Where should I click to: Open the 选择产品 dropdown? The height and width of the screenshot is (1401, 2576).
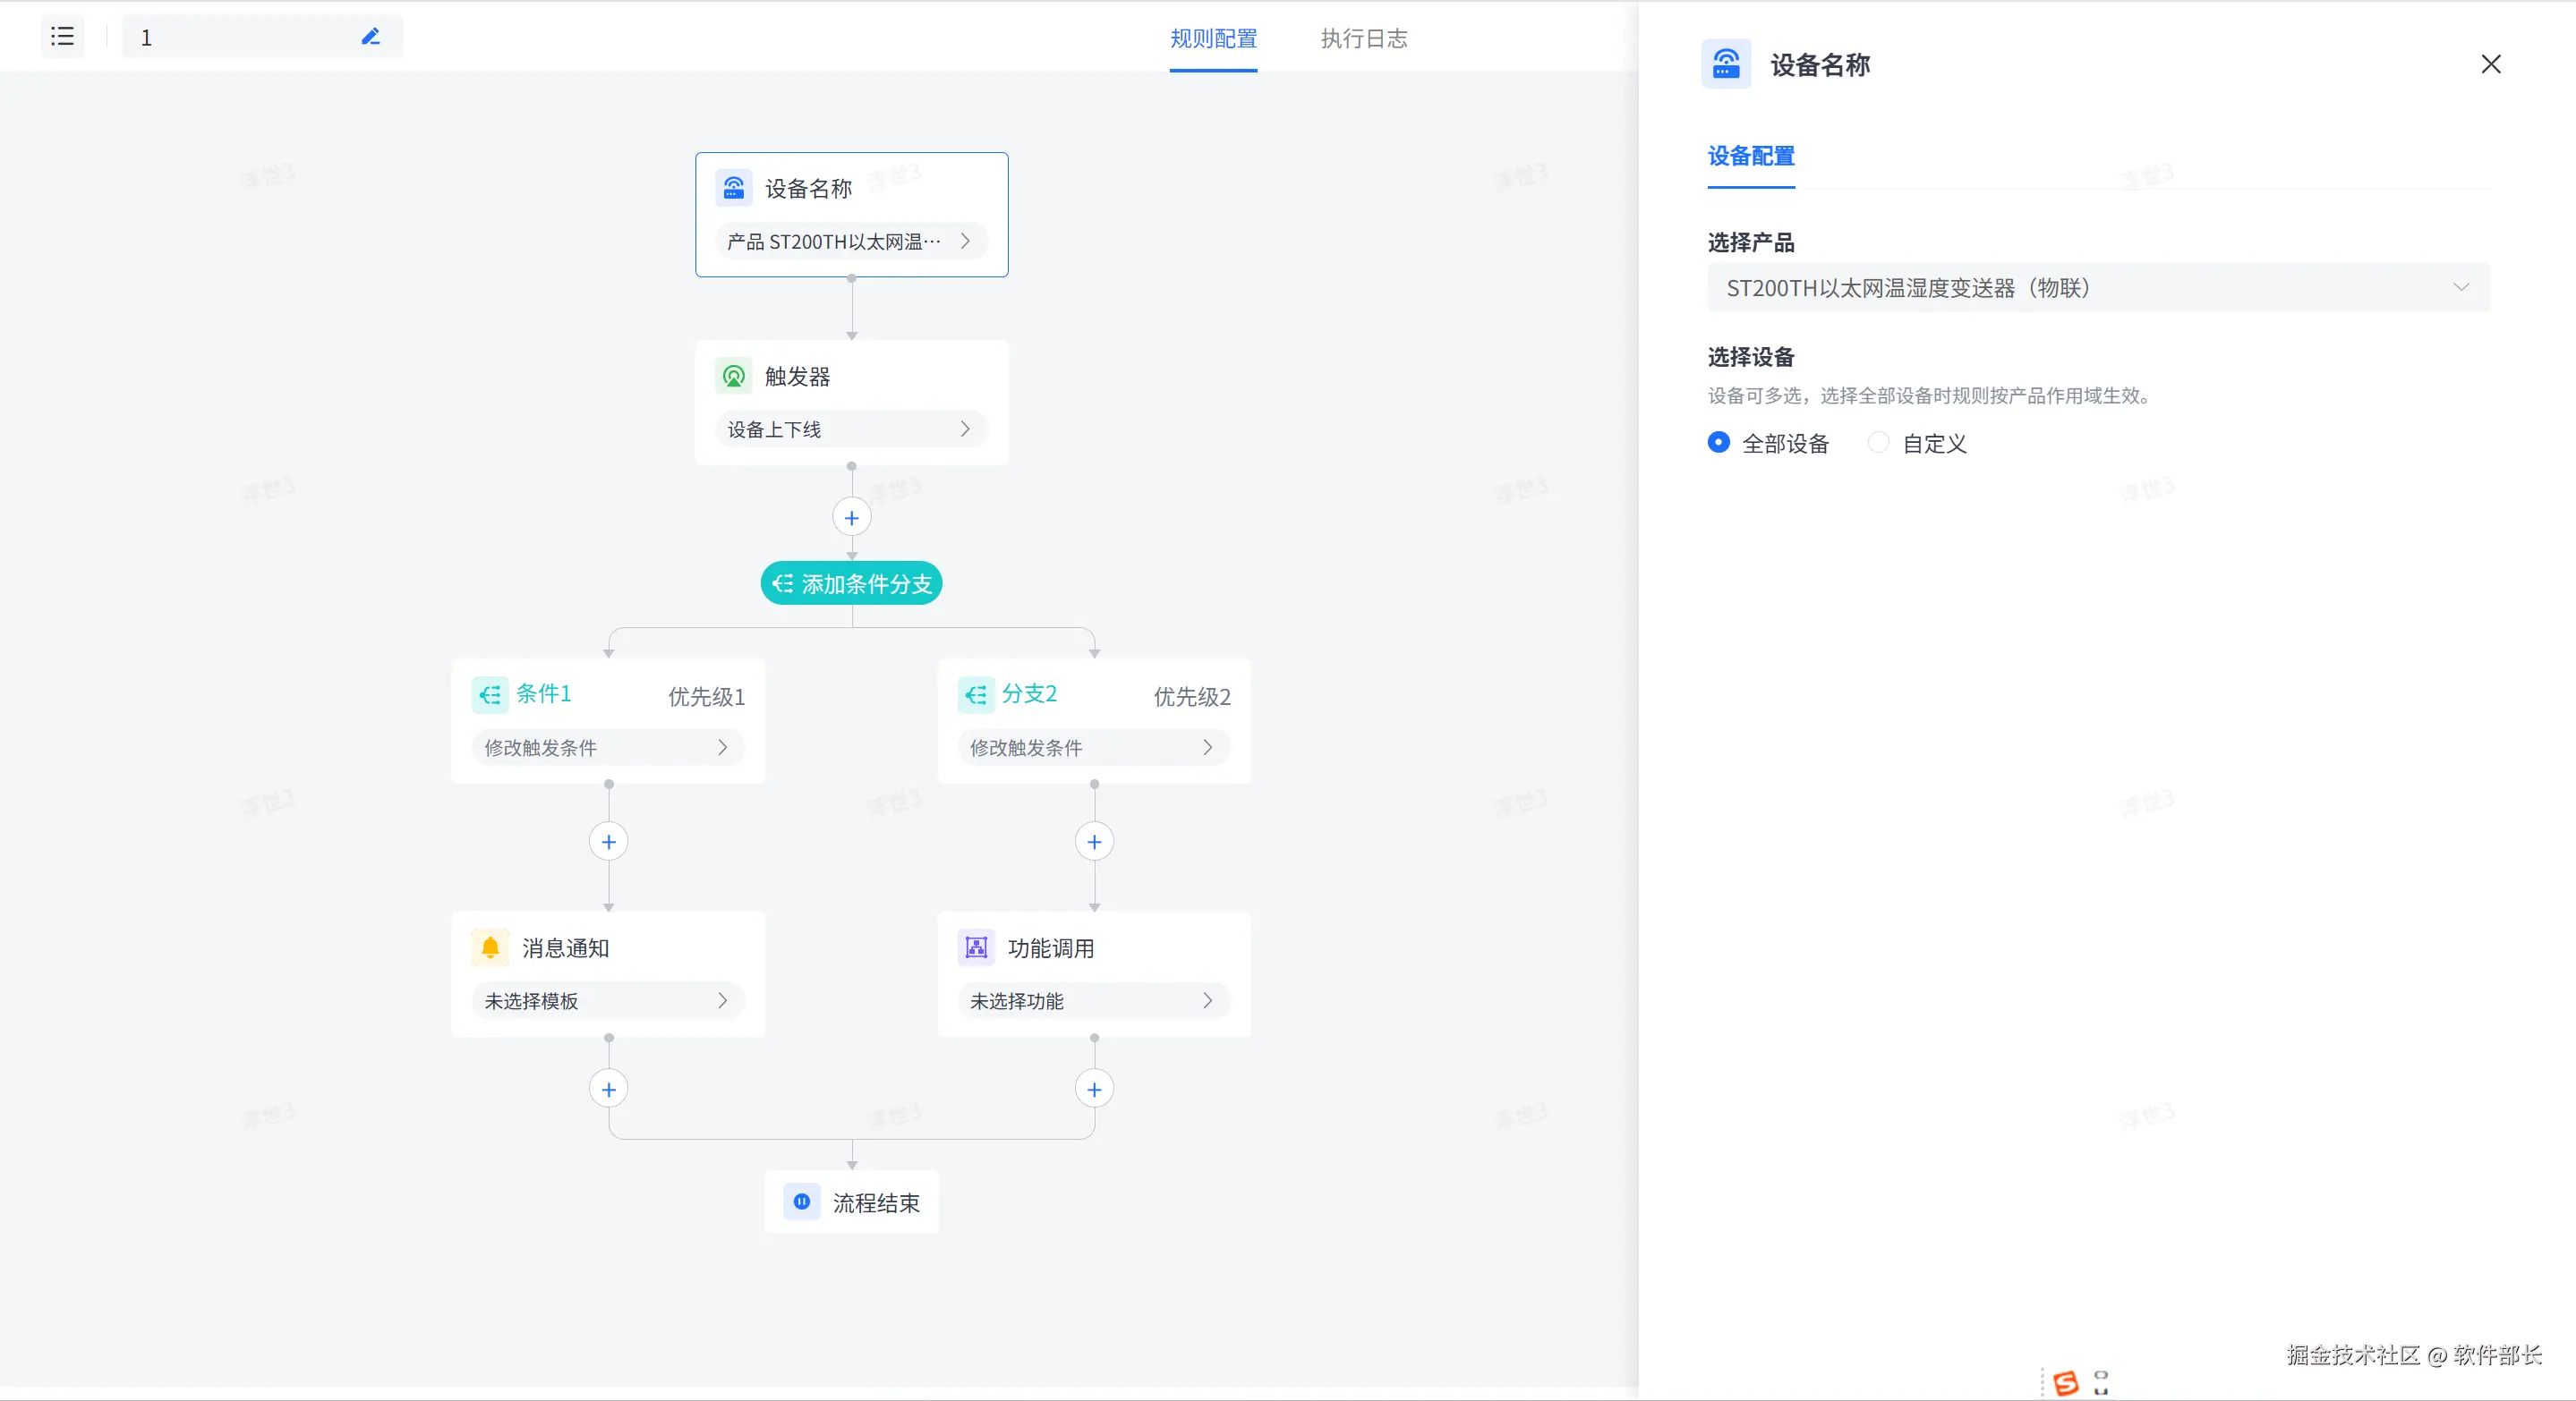(x=2098, y=288)
